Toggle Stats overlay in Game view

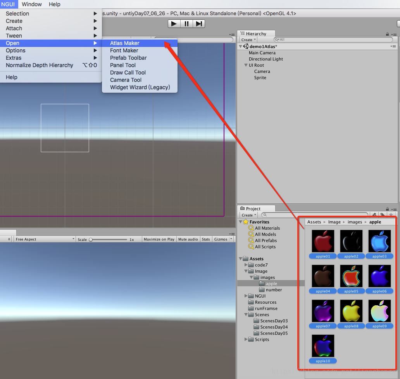[x=205, y=239]
